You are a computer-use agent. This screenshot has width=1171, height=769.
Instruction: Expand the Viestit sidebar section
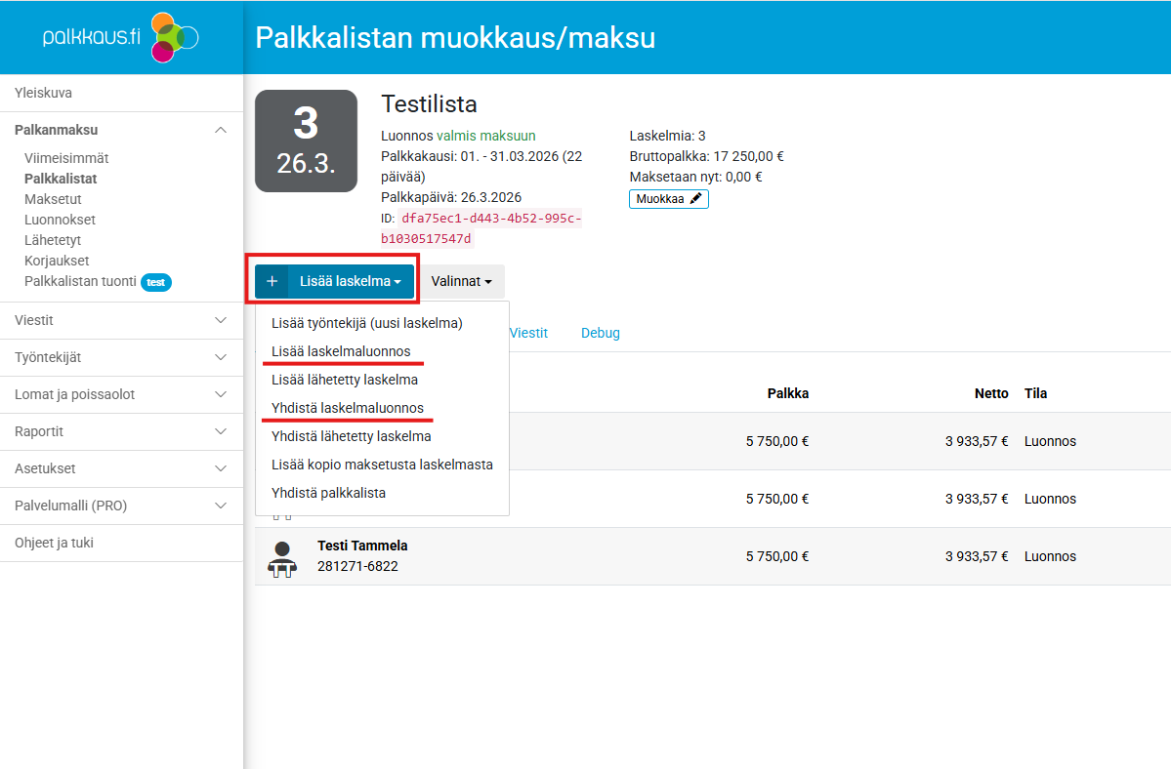tap(221, 320)
